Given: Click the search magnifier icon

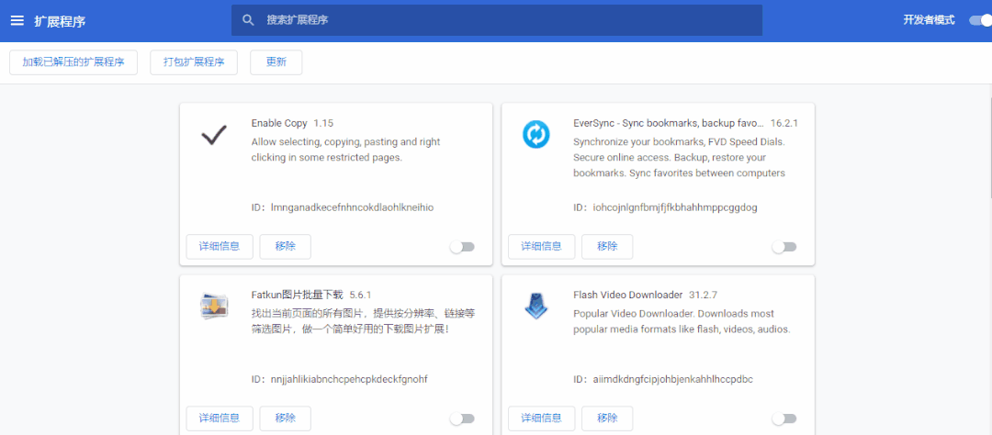Looking at the screenshot, I should pyautogui.click(x=249, y=20).
